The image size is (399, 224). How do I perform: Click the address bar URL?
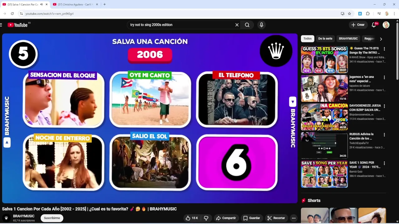(x=50, y=14)
